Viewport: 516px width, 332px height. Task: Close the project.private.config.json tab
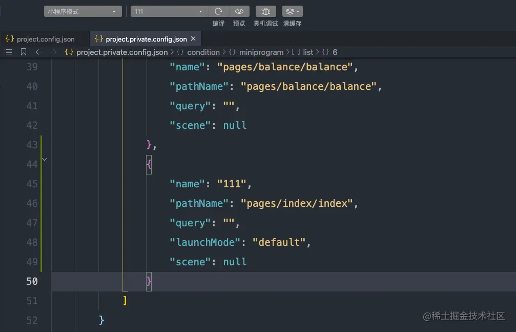(193, 38)
